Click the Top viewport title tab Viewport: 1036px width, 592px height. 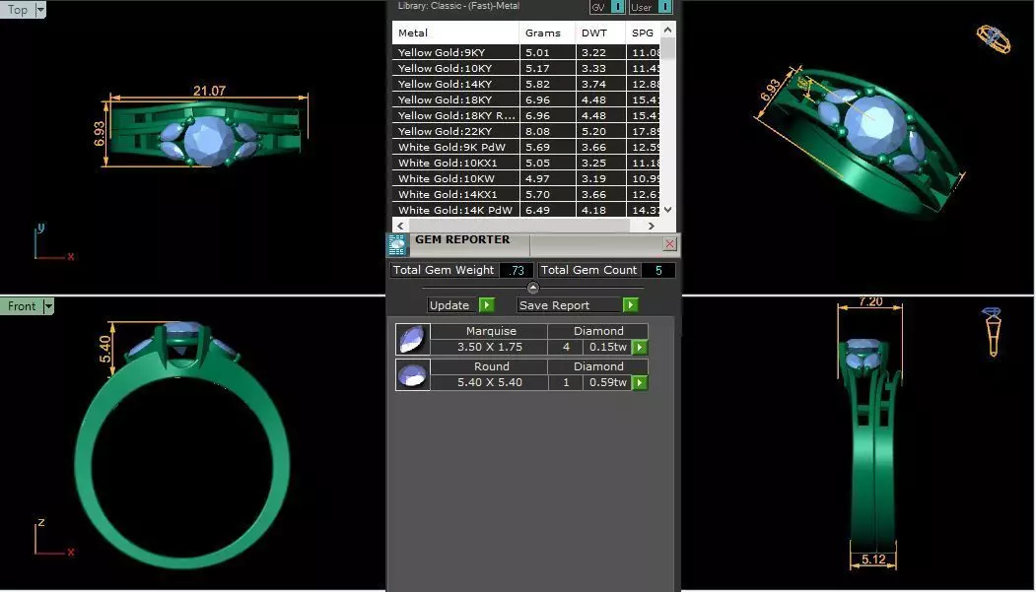(x=17, y=9)
